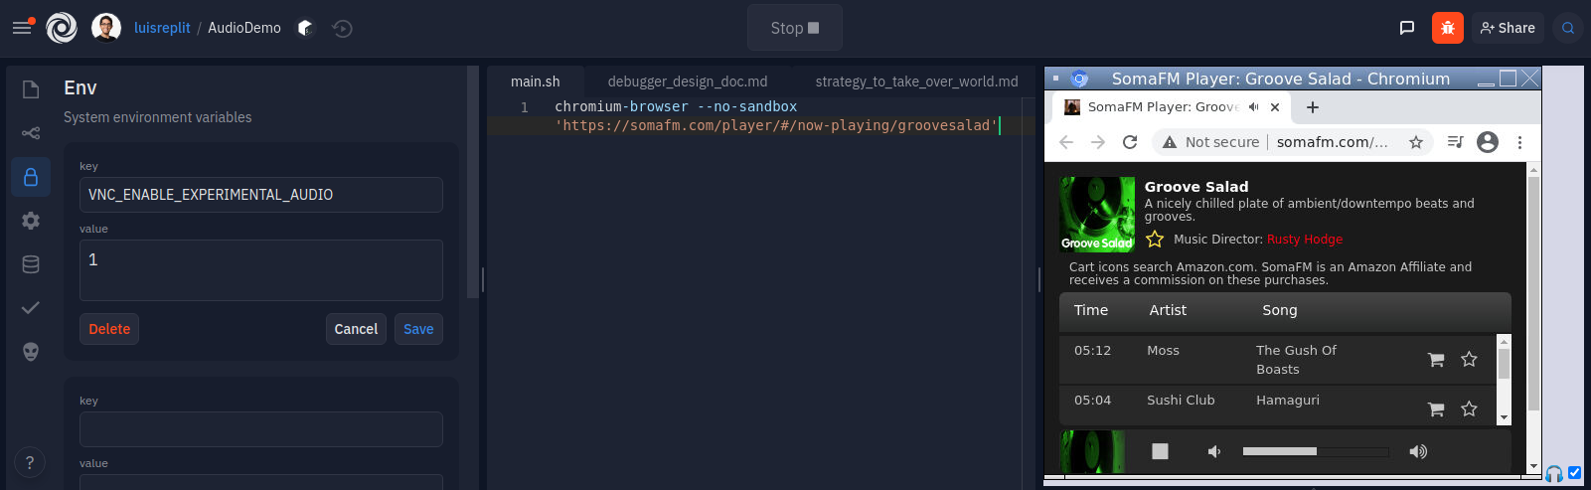Viewport: 1591px width, 490px height.
Task: Open a new Chromium tab
Action: click(1313, 107)
